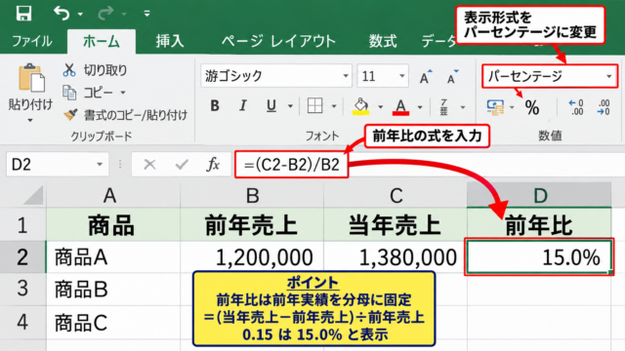Select row 1 header
The image size is (625, 351).
pos(22,225)
